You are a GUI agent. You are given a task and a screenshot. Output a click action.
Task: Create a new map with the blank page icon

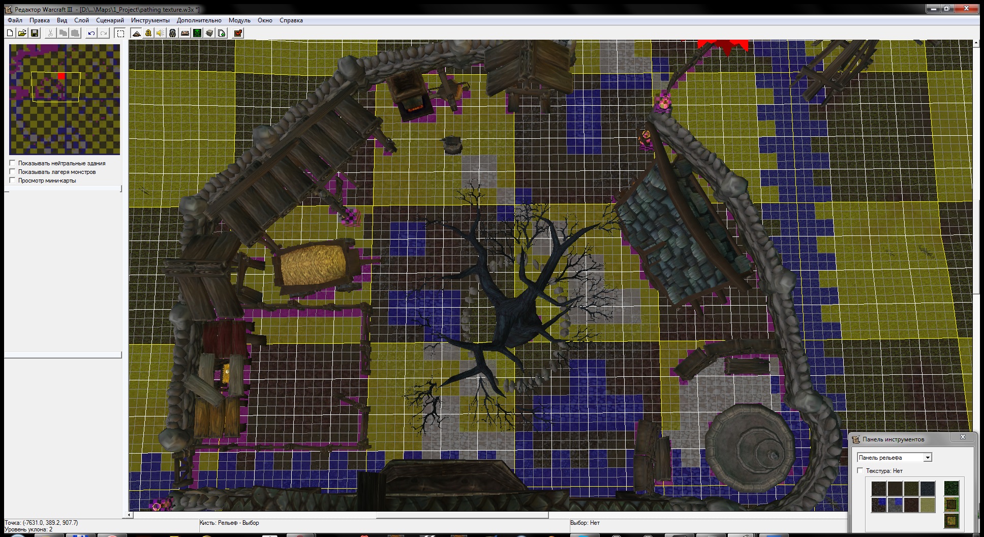point(10,33)
